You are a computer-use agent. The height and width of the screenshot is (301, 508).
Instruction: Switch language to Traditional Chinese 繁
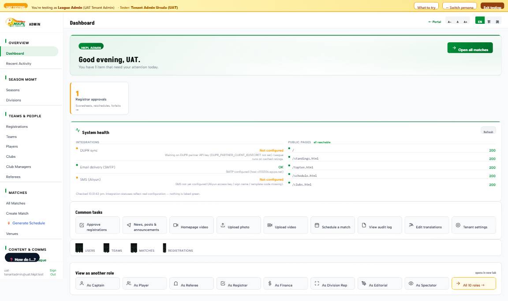pos(489,21)
